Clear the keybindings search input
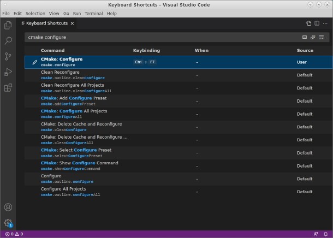Screen dimensions: 333x238 click(x=321, y=37)
